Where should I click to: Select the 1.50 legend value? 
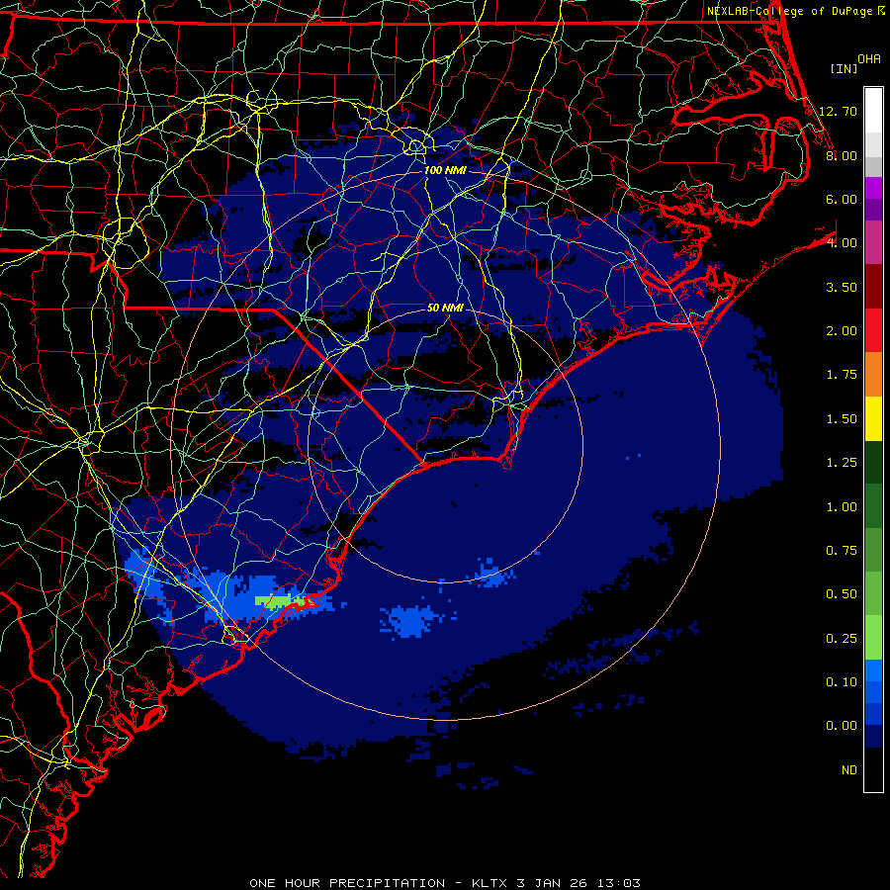coord(842,419)
